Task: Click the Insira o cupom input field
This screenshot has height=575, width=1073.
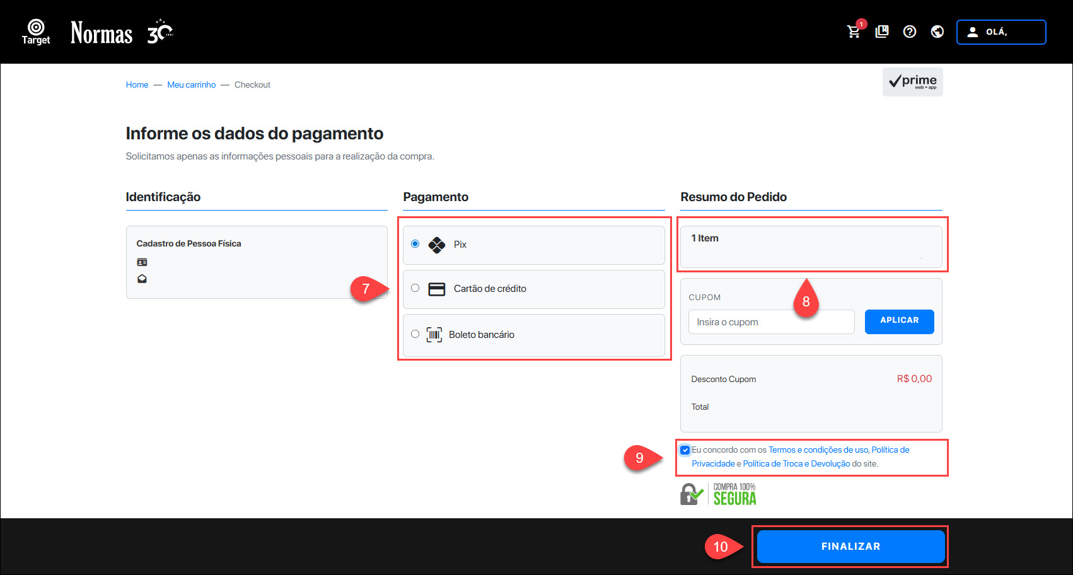Action: (x=771, y=322)
